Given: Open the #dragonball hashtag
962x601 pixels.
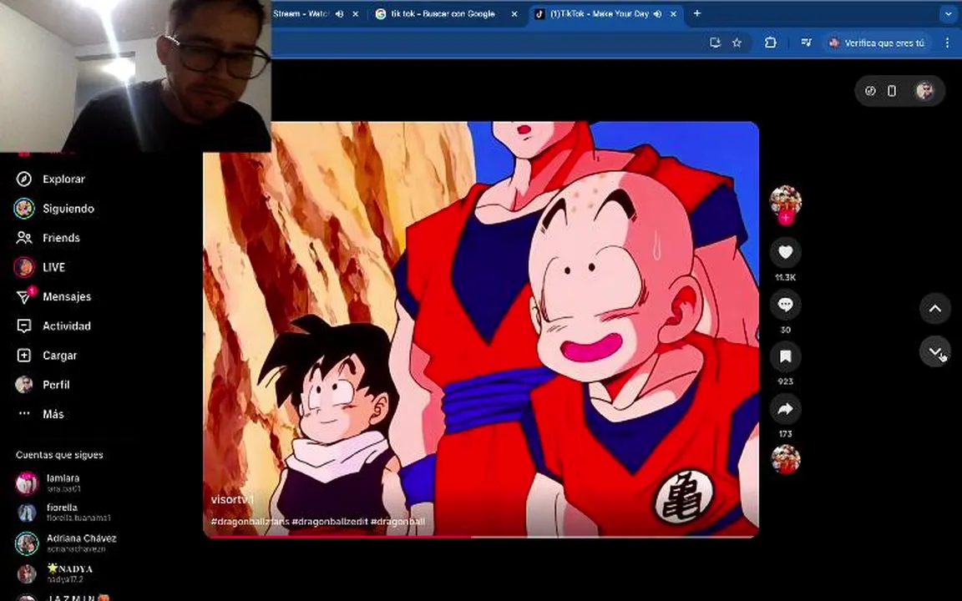Looking at the screenshot, I should [x=397, y=521].
